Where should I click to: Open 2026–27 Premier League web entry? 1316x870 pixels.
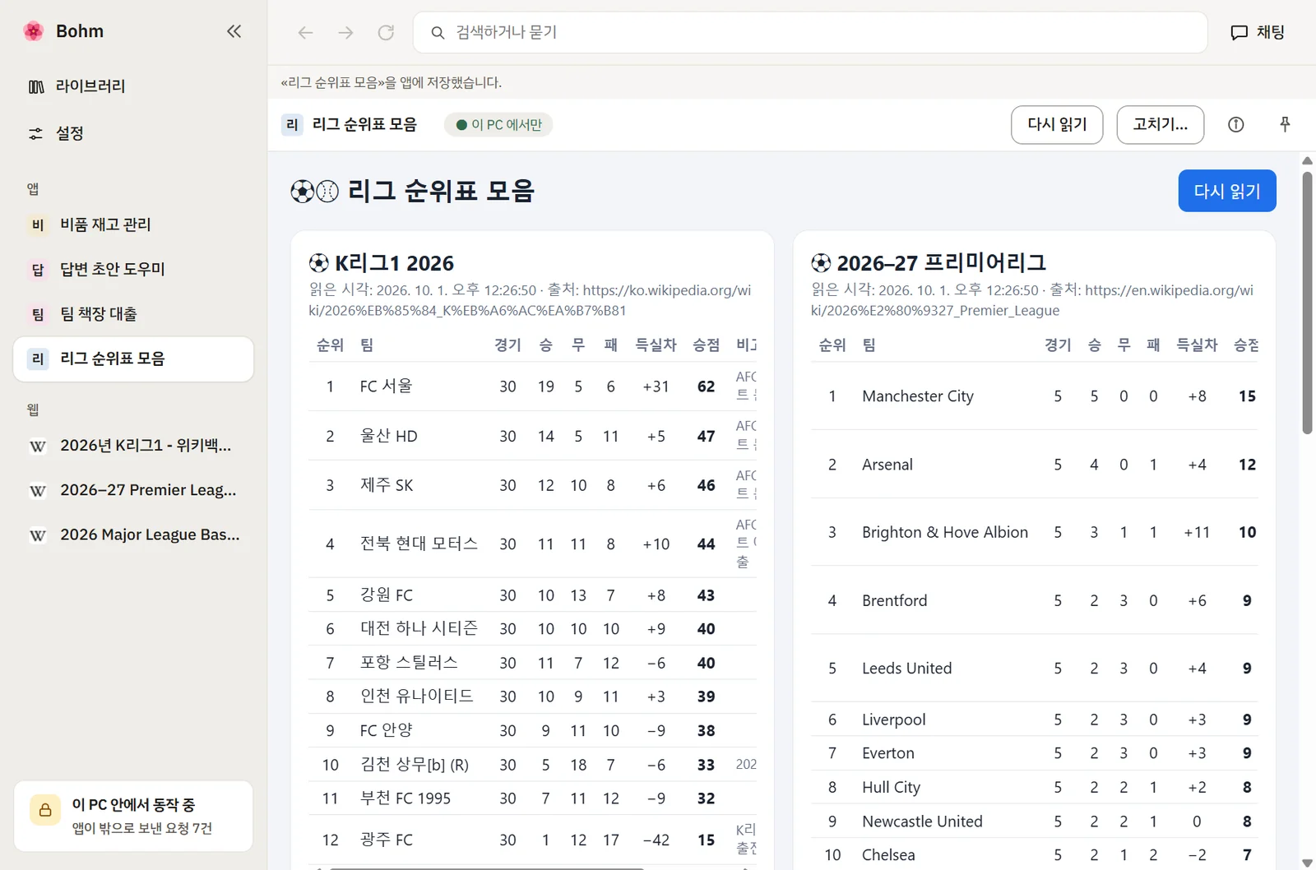133,490
